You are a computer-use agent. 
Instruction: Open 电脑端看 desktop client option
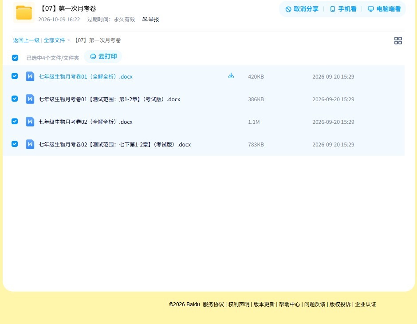384,9
